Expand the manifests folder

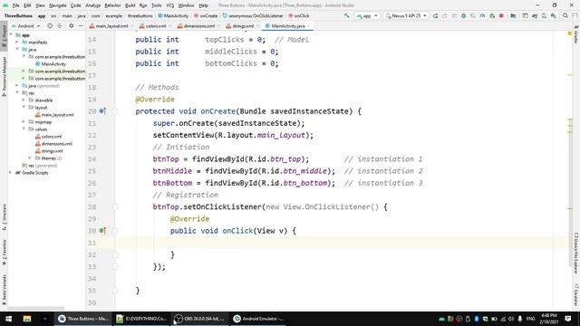pyautogui.click(x=17, y=43)
